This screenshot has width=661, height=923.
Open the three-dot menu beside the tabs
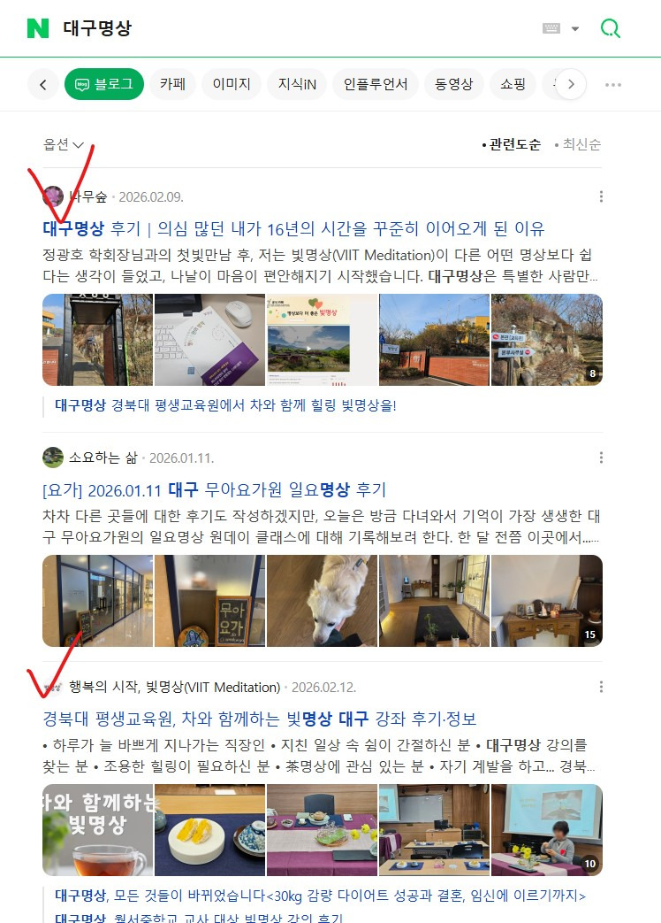coord(613,85)
